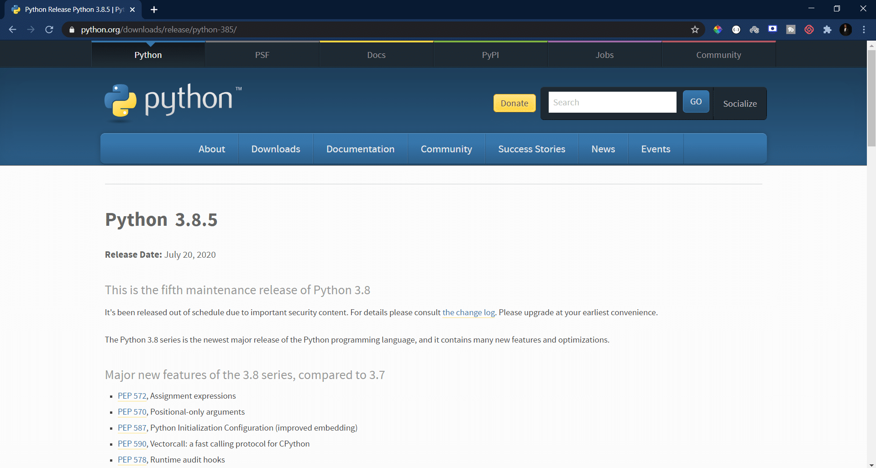Open the Community top tab
The width and height of the screenshot is (876, 468).
click(719, 55)
